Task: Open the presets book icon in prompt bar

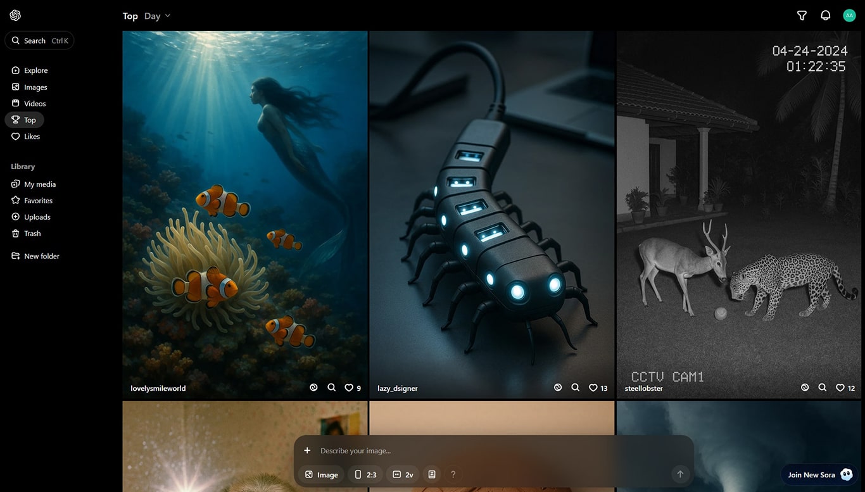Action: point(432,474)
